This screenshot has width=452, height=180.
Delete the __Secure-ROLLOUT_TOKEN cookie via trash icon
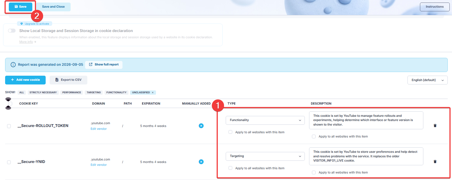(x=435, y=126)
